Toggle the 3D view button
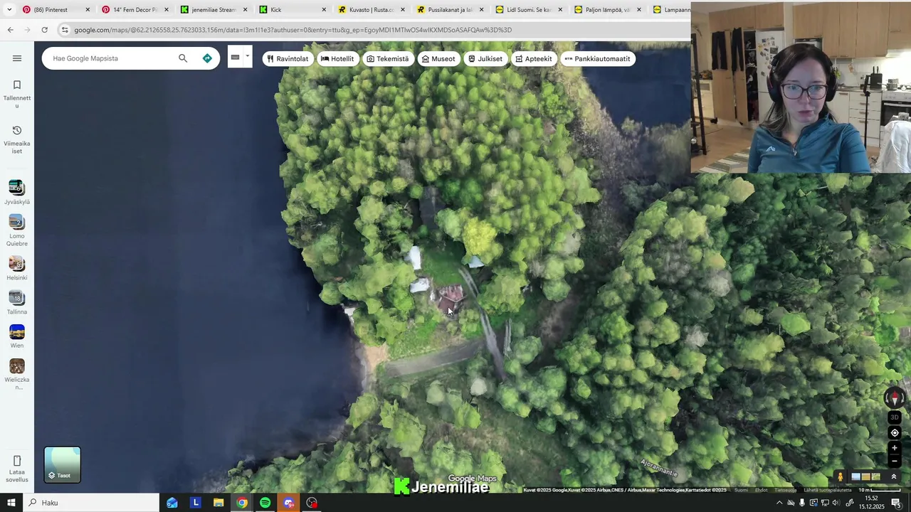 [x=895, y=417]
